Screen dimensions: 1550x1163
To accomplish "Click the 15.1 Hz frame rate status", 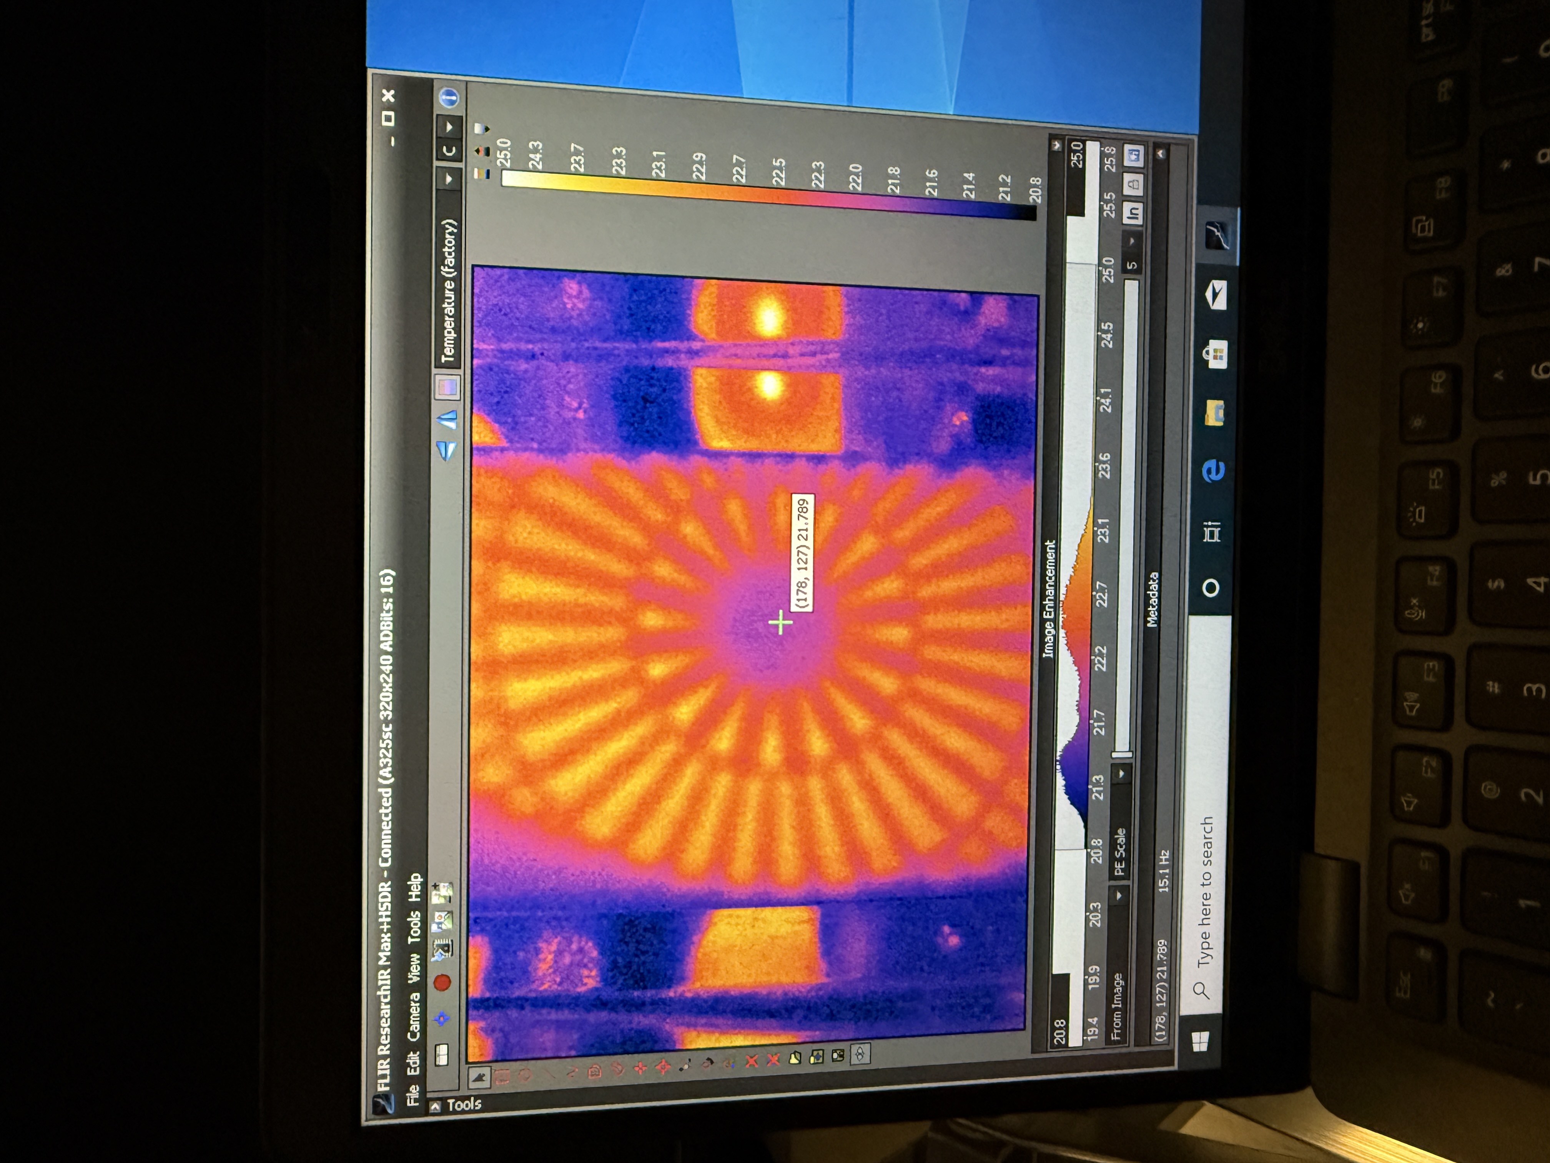I will coord(1164,871).
